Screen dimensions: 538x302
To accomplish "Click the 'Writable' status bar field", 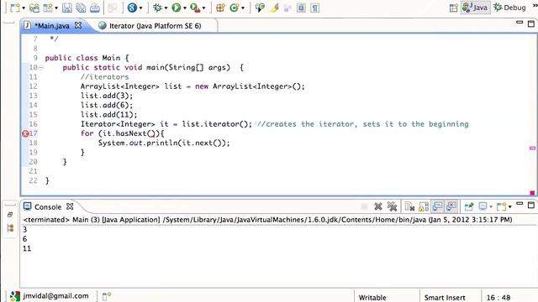I will point(372,298).
